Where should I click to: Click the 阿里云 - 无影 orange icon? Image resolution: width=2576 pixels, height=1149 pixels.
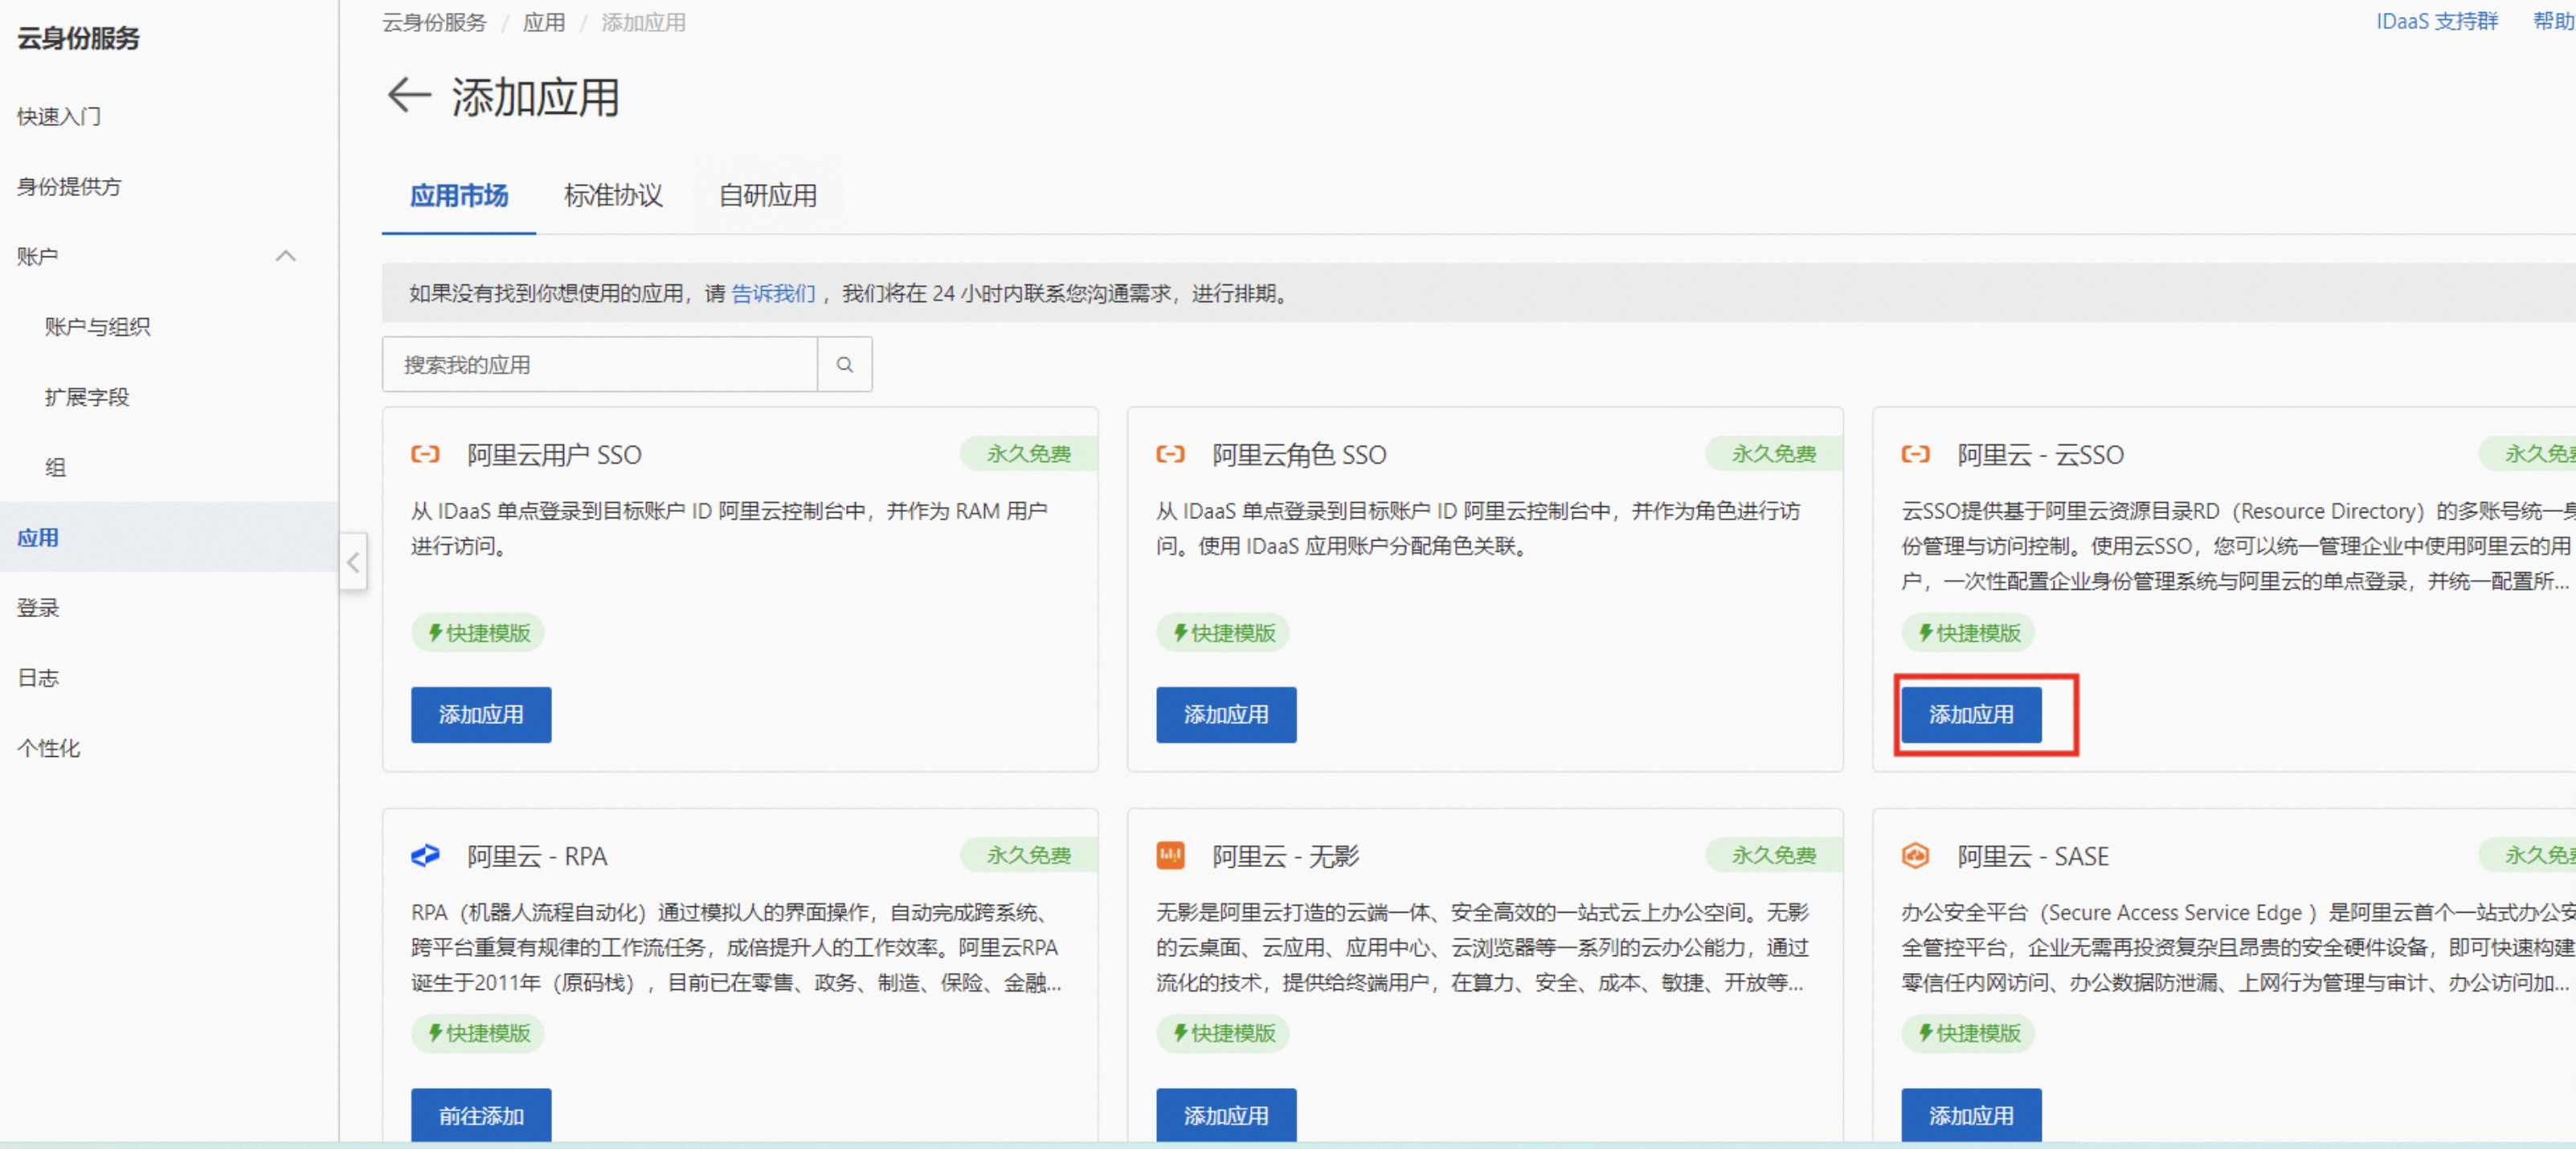click(x=1170, y=856)
